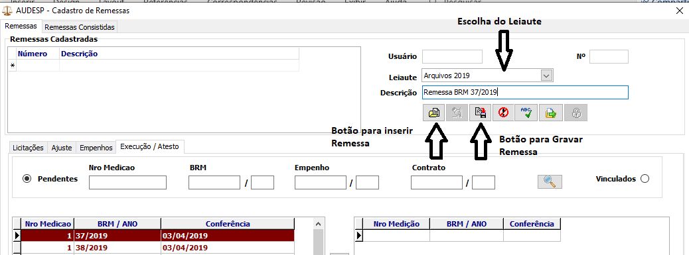Open the Leiaute dropdown arrow
The image size is (689, 255).
(x=546, y=76)
